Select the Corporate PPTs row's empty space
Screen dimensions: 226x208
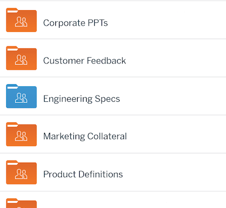[166, 20]
